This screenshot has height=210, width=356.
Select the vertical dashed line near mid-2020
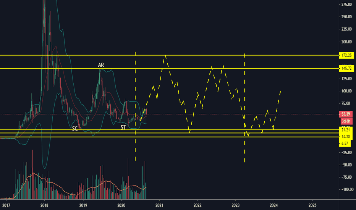(135, 107)
